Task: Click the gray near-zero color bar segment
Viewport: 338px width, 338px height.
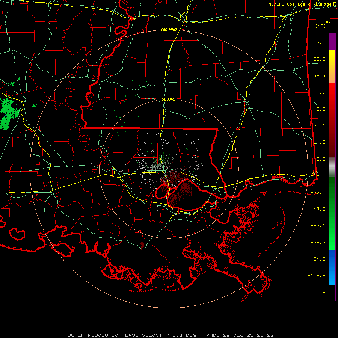Action: tap(332, 167)
